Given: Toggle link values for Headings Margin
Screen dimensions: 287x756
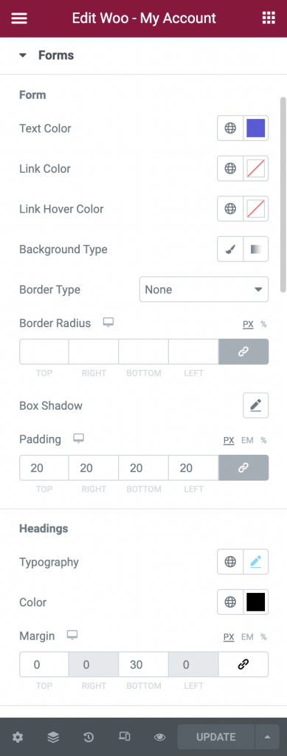Looking at the screenshot, I should (x=243, y=664).
